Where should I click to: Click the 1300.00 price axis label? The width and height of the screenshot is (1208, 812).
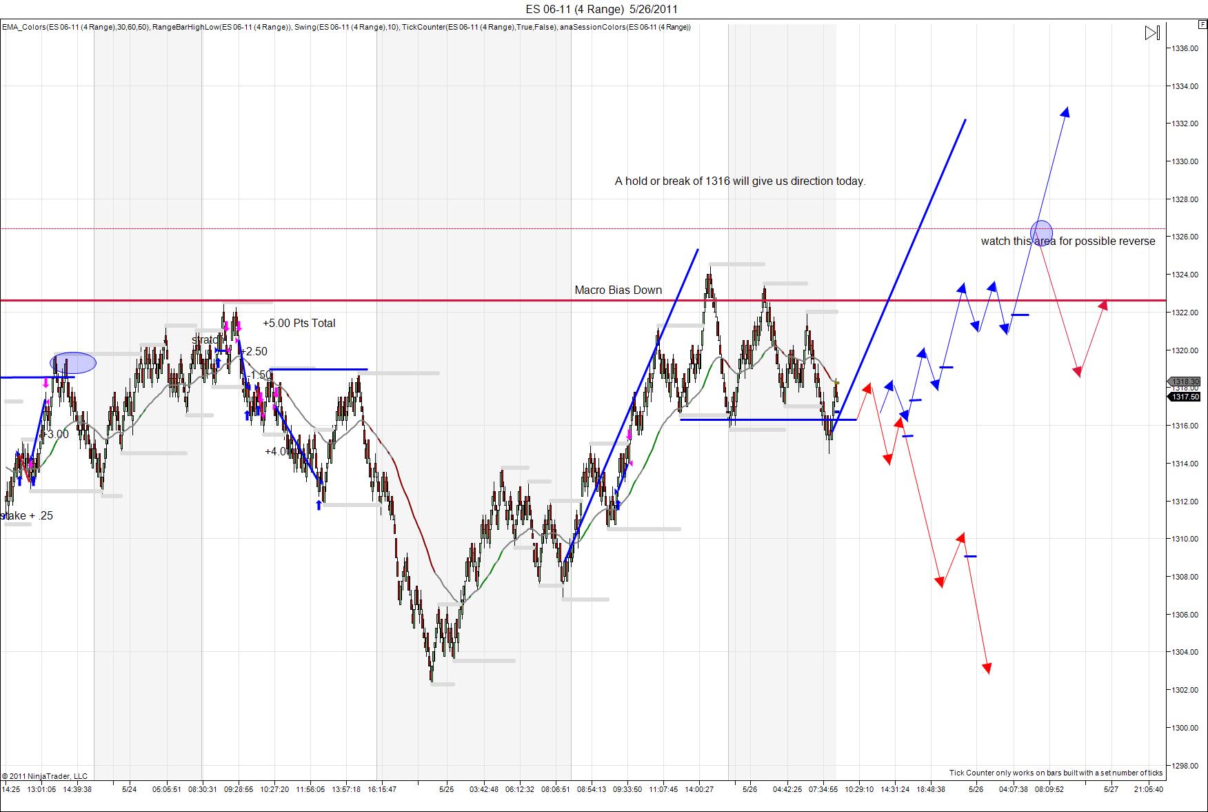(x=1183, y=728)
